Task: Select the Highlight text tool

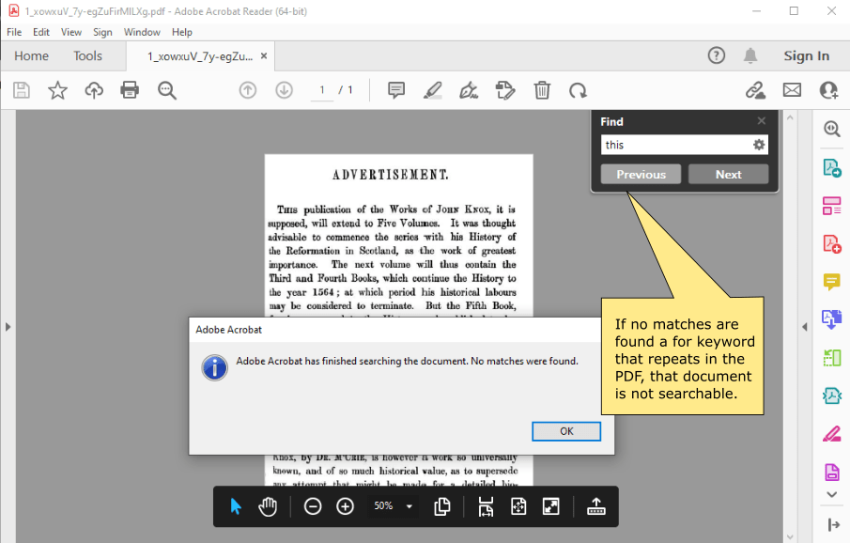Action: point(433,90)
